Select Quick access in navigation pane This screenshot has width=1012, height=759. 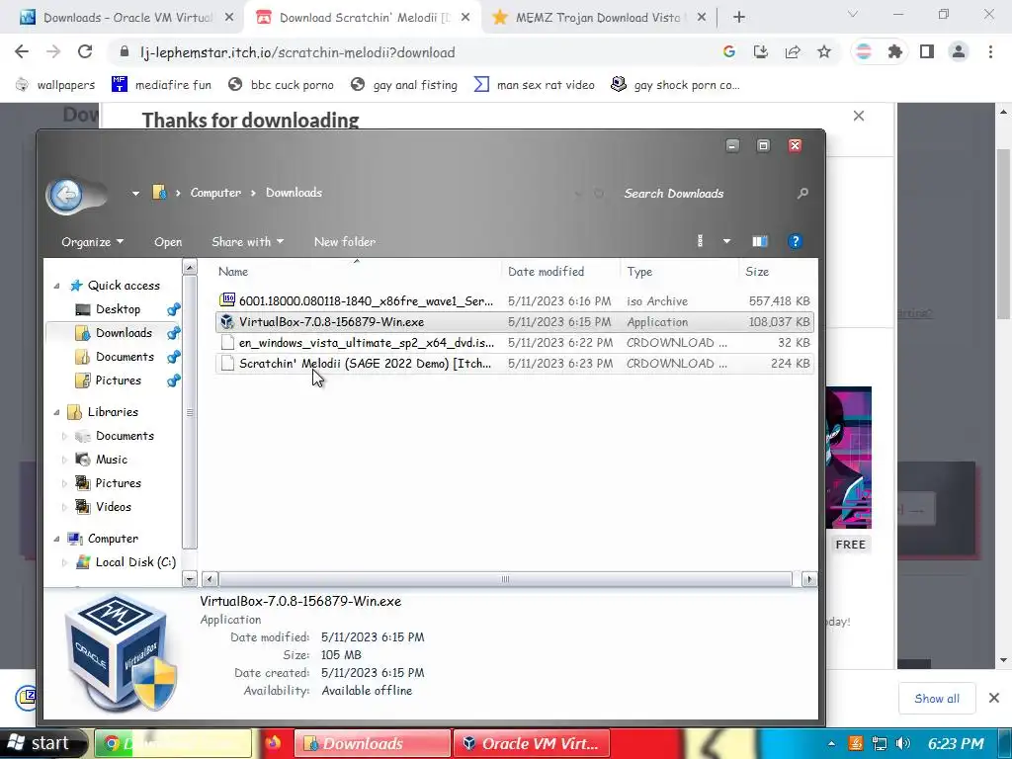click(x=124, y=286)
